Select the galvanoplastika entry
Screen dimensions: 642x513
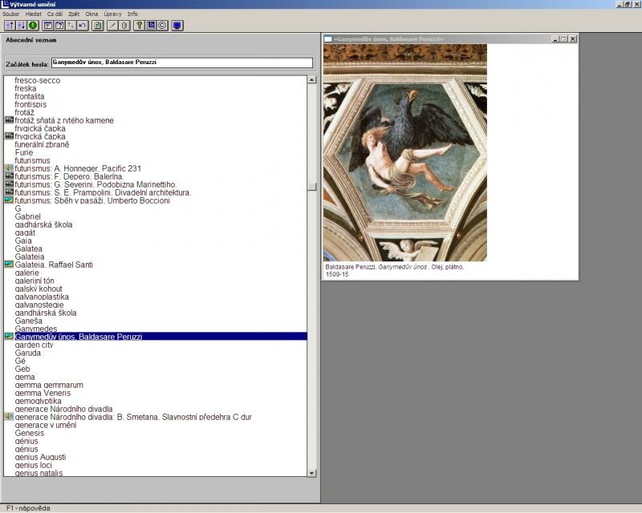pos(42,297)
